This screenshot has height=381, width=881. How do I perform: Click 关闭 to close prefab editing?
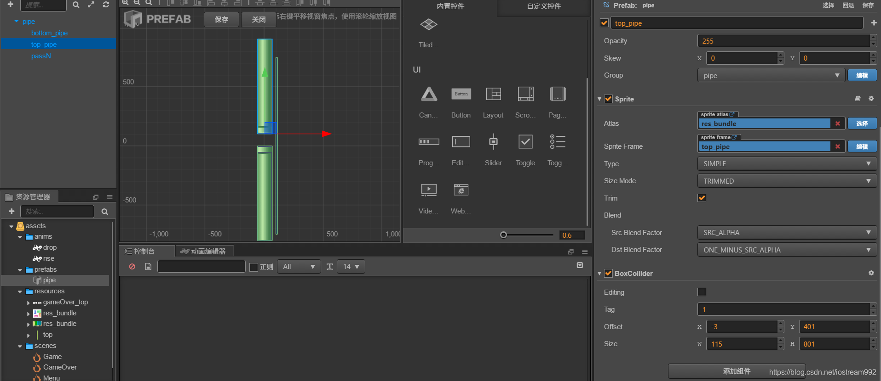(x=259, y=19)
